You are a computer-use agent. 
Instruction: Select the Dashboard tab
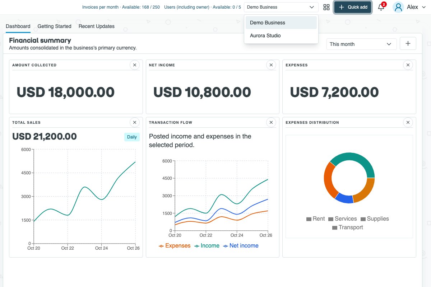(x=18, y=26)
